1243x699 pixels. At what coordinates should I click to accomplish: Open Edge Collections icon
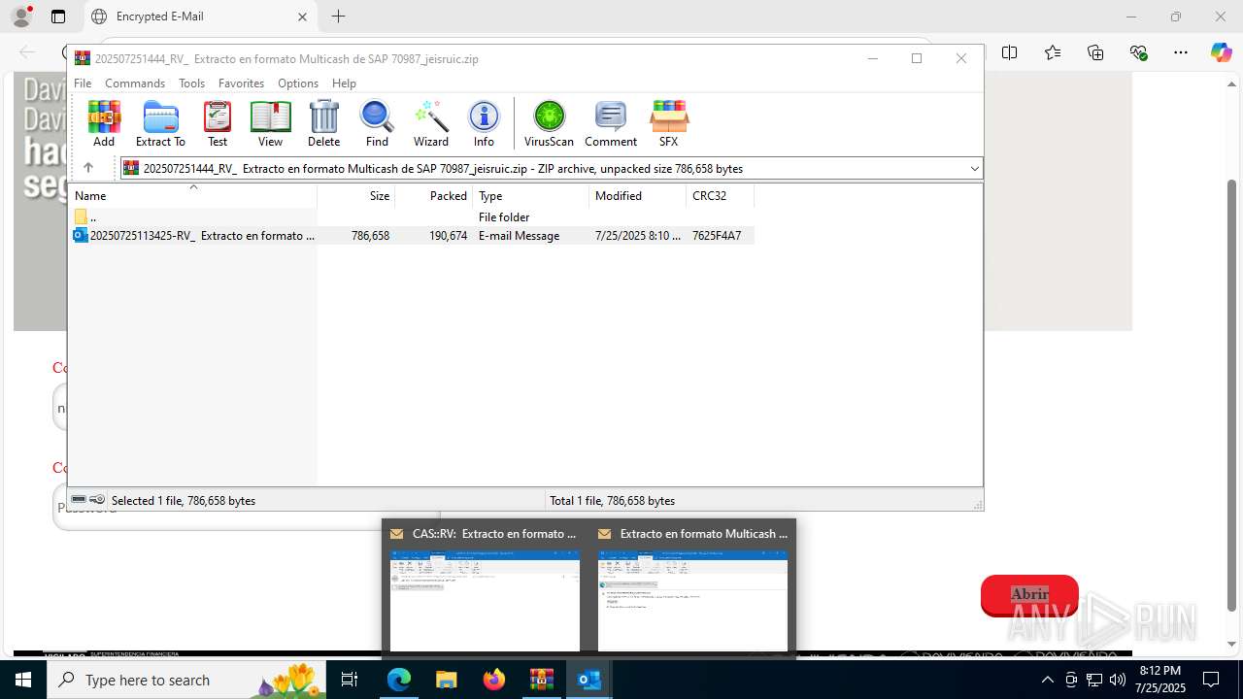point(1095,52)
